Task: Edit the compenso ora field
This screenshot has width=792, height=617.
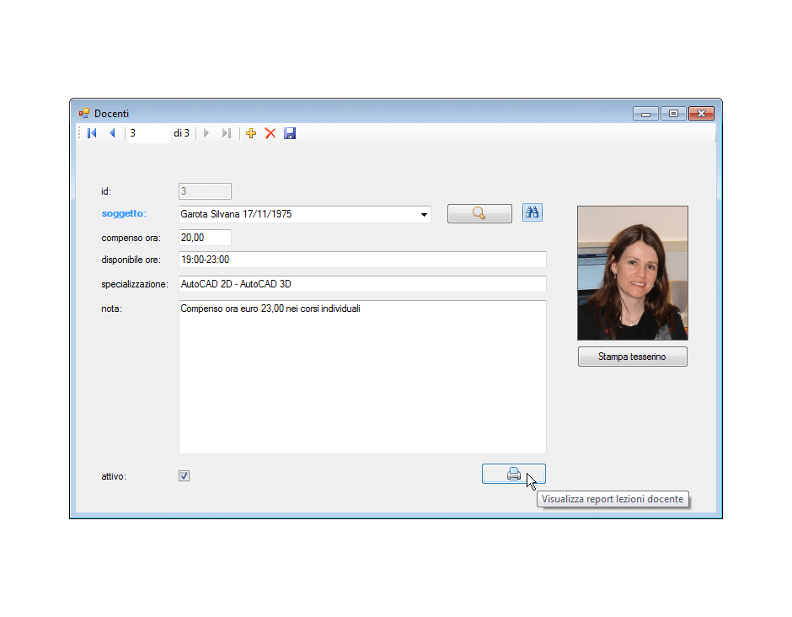Action: click(x=205, y=238)
